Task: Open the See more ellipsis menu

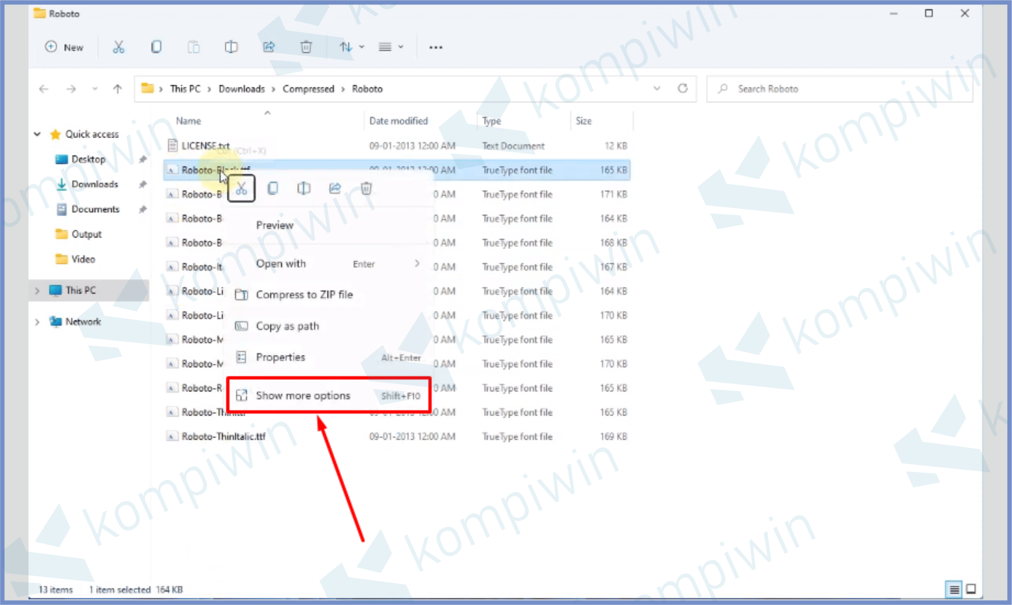Action: 436,47
